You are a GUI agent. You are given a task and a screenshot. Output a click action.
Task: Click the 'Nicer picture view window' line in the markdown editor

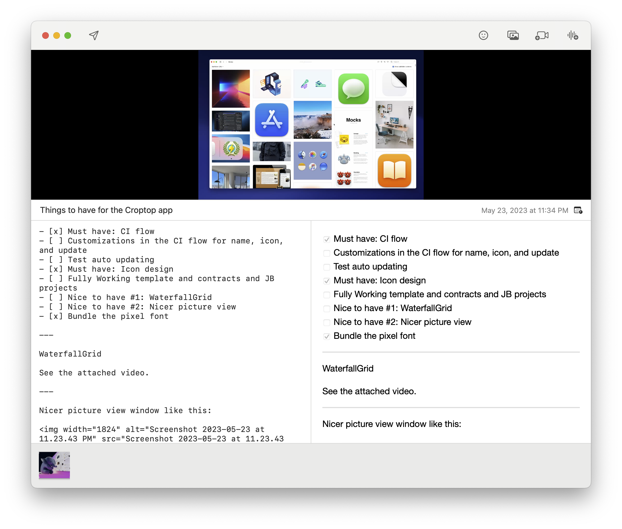click(x=125, y=410)
